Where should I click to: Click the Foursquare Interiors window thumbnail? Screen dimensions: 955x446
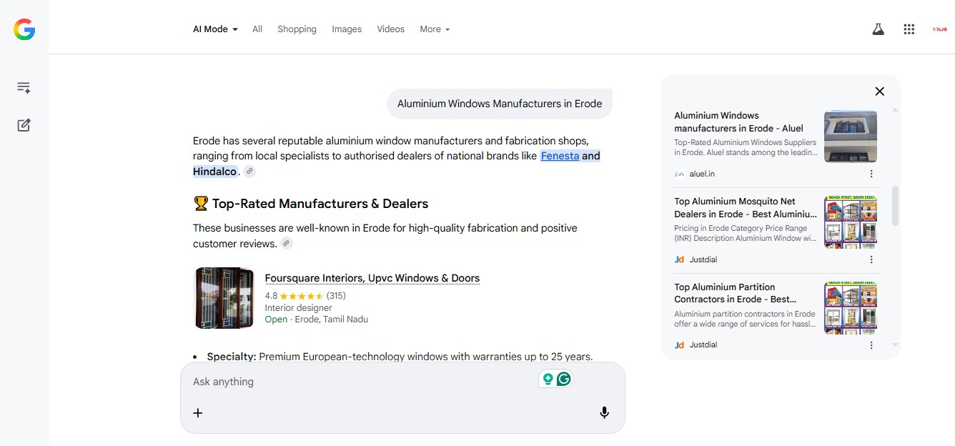click(224, 298)
